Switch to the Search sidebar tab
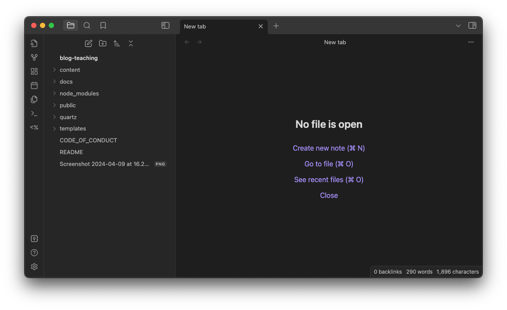 click(x=86, y=25)
